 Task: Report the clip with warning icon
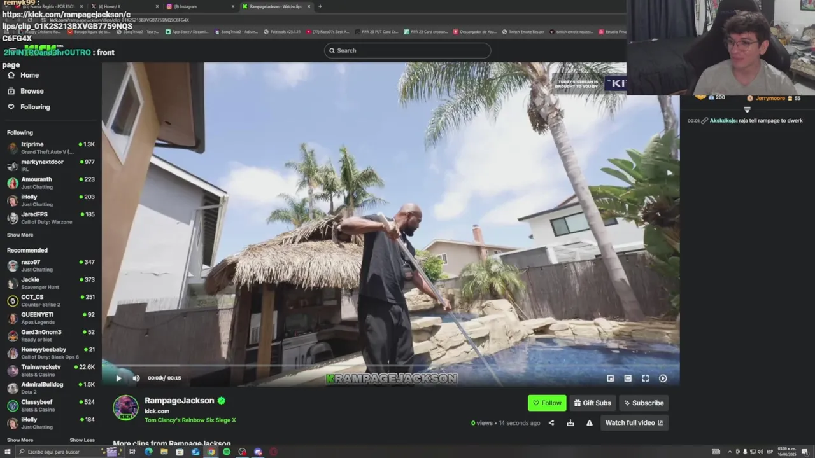pos(590,423)
